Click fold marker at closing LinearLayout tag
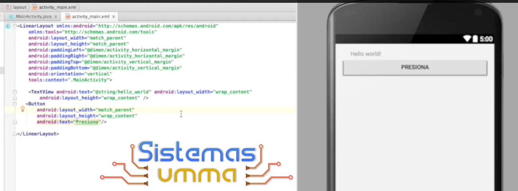Image resolution: width=518 pixels, height=191 pixels. tap(15, 134)
